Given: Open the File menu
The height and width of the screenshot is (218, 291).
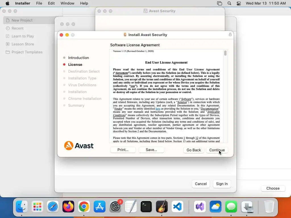Looking at the screenshot, I should [x=39, y=3].
